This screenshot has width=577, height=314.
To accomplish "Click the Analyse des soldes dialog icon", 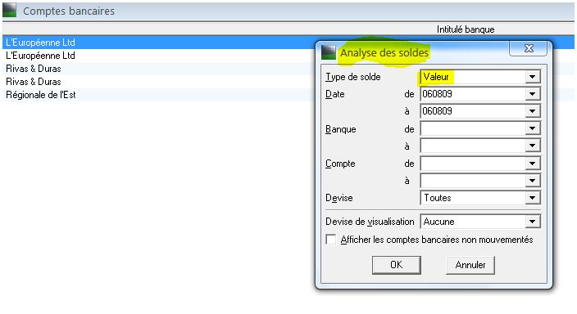I will (x=329, y=52).
